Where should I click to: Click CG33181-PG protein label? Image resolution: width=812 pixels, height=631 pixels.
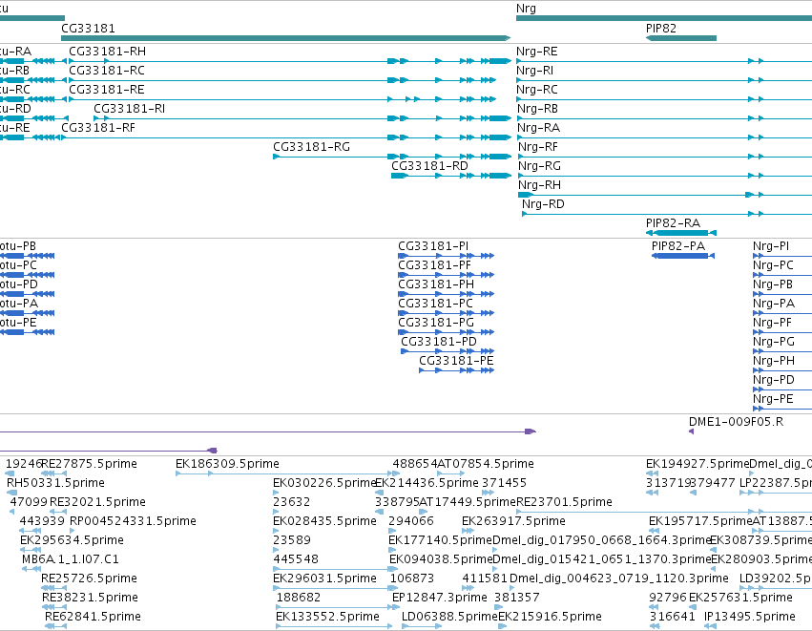[x=435, y=323]
